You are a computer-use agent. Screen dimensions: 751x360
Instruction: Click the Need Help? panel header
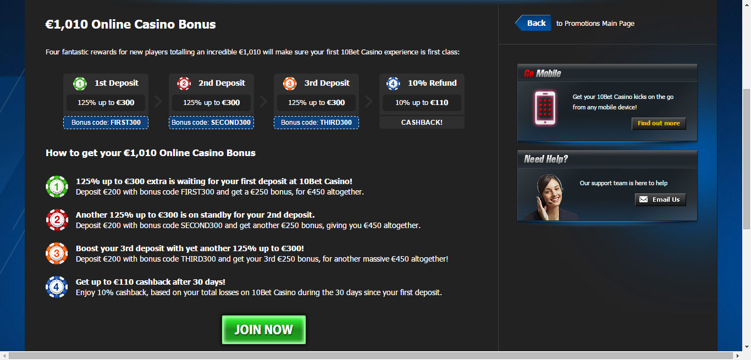point(607,159)
